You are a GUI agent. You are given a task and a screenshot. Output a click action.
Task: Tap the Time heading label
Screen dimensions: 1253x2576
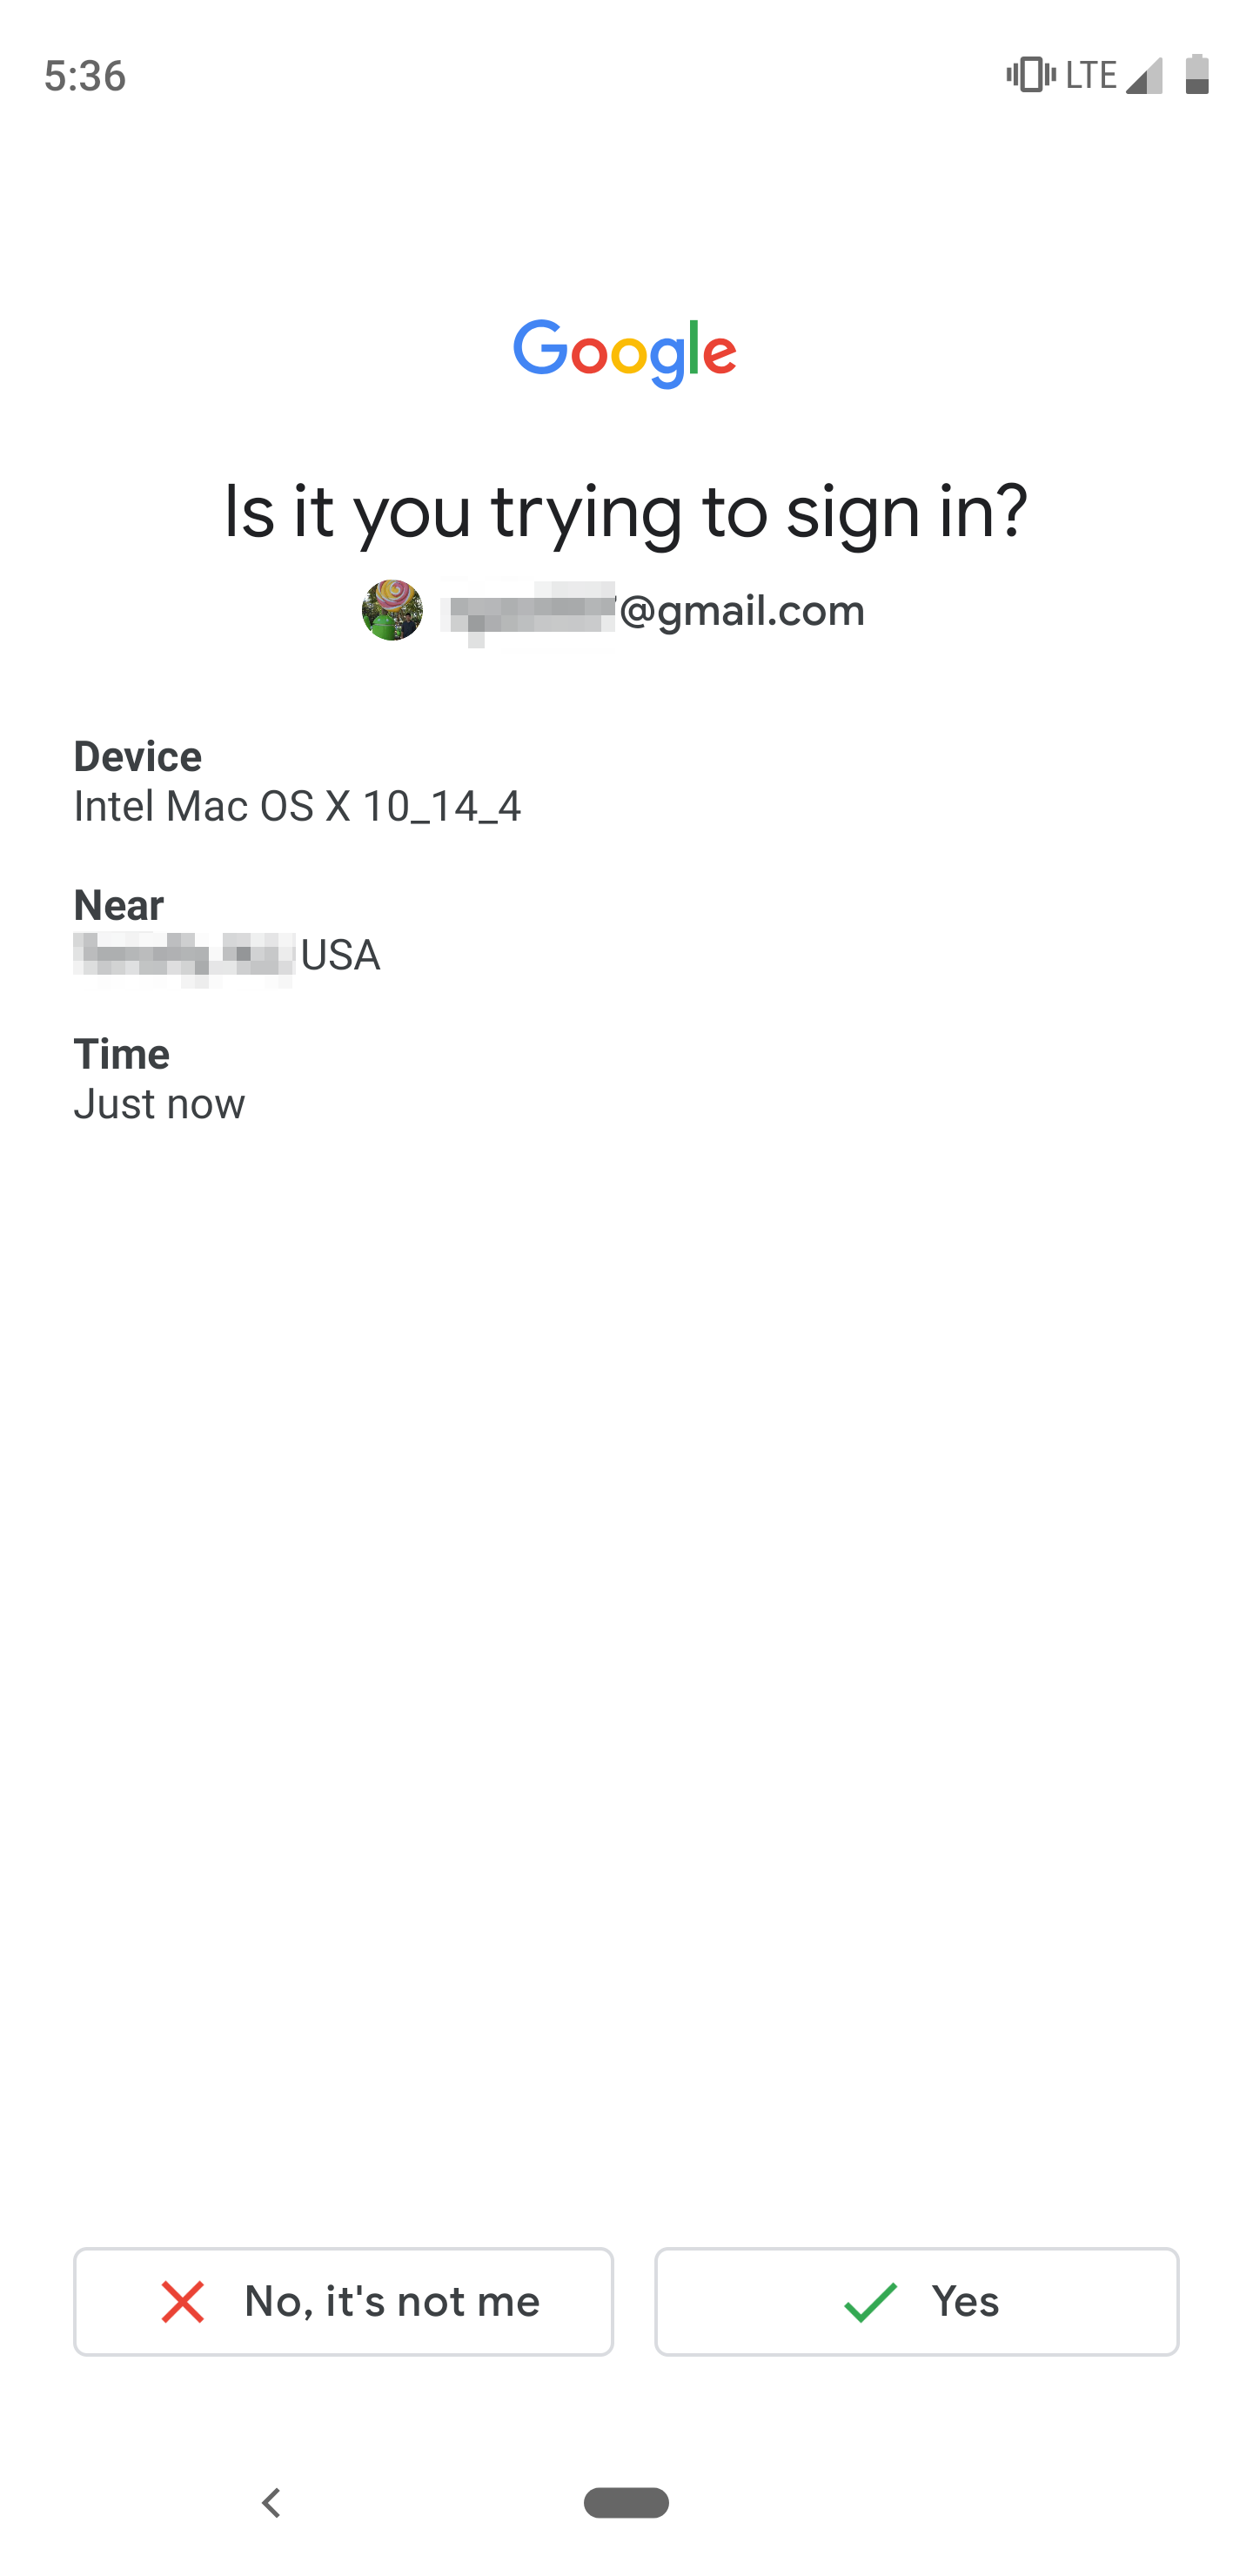[122, 1054]
